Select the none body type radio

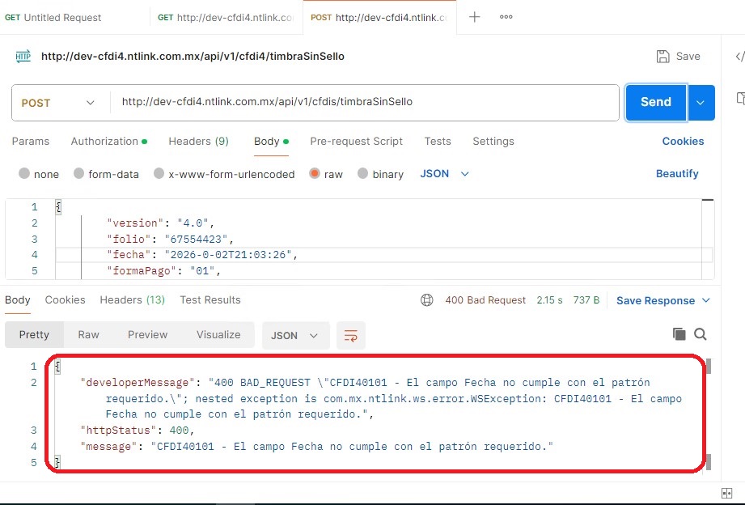[x=23, y=173]
